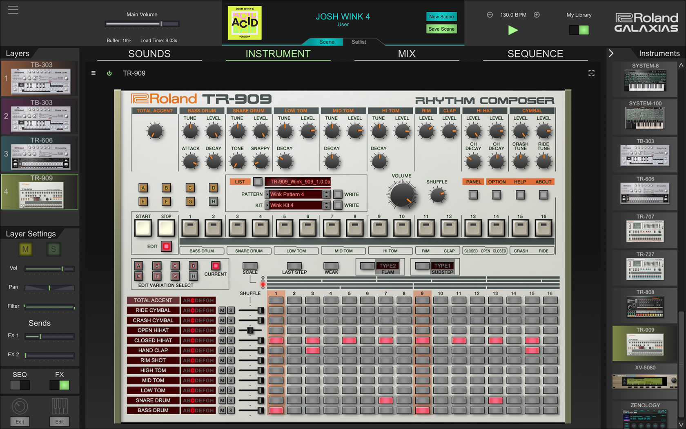Click the TOTAL ACCENT knob
686x429 pixels.
click(x=155, y=131)
